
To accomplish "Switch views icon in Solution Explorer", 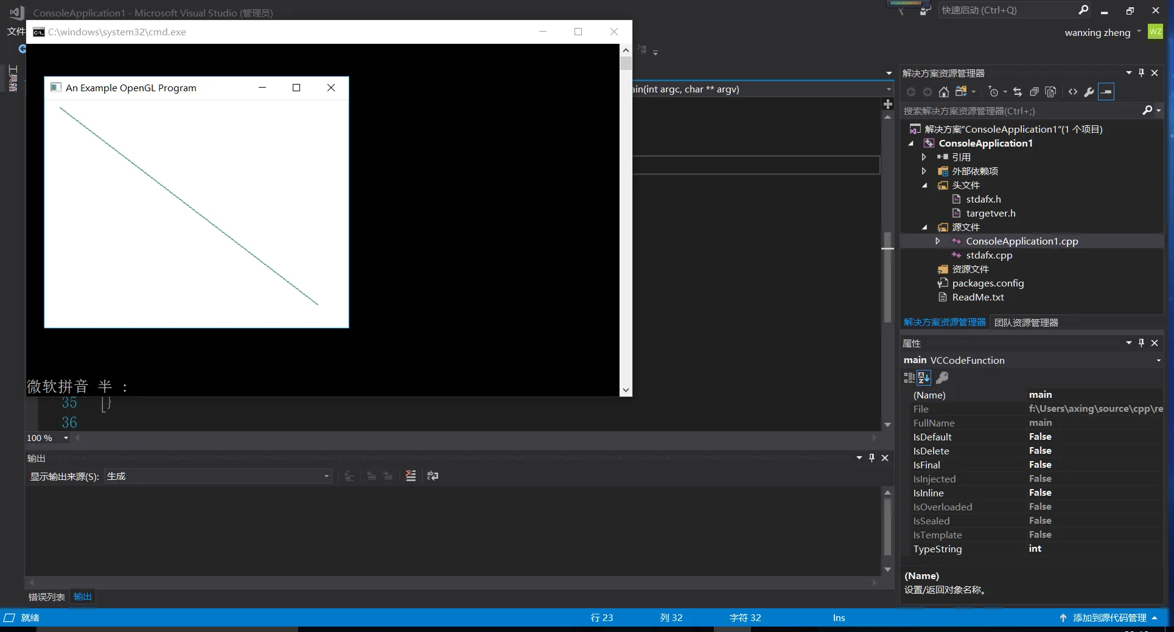I will point(962,92).
